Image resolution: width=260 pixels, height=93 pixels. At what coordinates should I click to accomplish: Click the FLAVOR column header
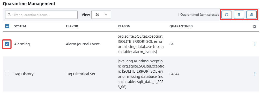coord(72,26)
